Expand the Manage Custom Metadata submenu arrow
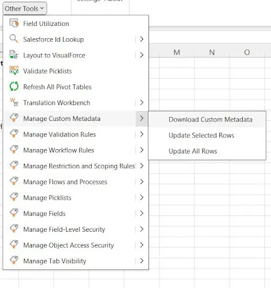The image size is (271, 288). tap(142, 118)
